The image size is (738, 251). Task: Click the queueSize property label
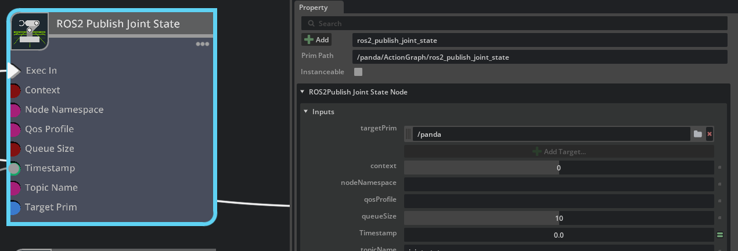(379, 216)
